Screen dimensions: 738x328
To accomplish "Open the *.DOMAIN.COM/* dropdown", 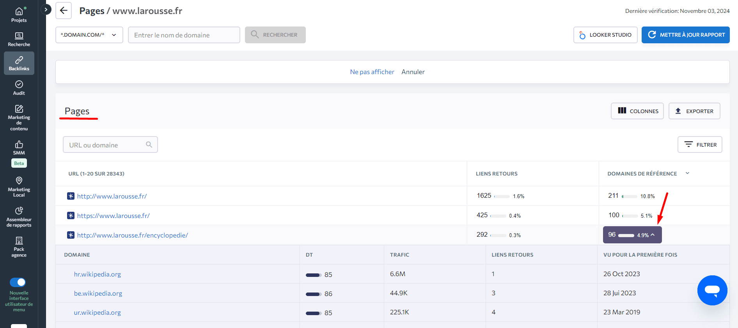I will [x=89, y=35].
